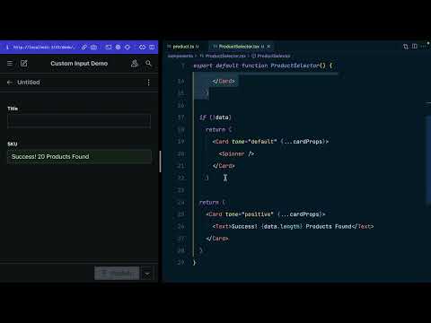This screenshot has height=323, width=431.
Task: Click the search magnifier icon
Action: pos(148,64)
